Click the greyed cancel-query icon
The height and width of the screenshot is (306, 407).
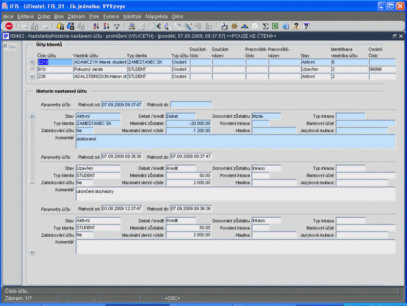coord(81,26)
